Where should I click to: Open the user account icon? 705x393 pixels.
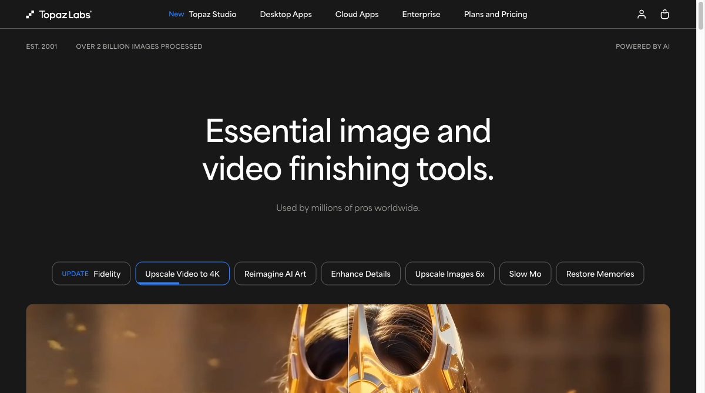point(642,14)
